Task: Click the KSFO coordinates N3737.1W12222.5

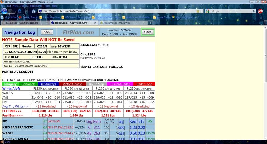Action: pyautogui.click(x=60, y=127)
